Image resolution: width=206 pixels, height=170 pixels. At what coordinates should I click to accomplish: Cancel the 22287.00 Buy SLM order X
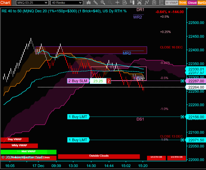[x=182, y=81]
